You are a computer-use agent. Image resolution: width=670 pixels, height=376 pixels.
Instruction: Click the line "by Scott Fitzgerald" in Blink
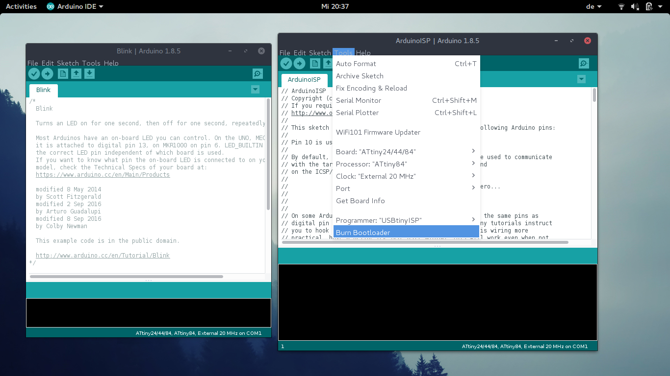(x=68, y=197)
